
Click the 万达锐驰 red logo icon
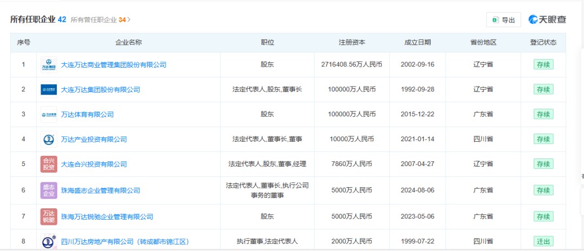tap(49, 216)
